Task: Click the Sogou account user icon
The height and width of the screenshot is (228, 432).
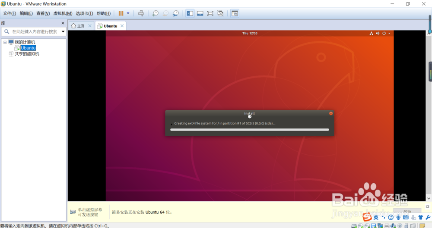Action: [x=413, y=218]
